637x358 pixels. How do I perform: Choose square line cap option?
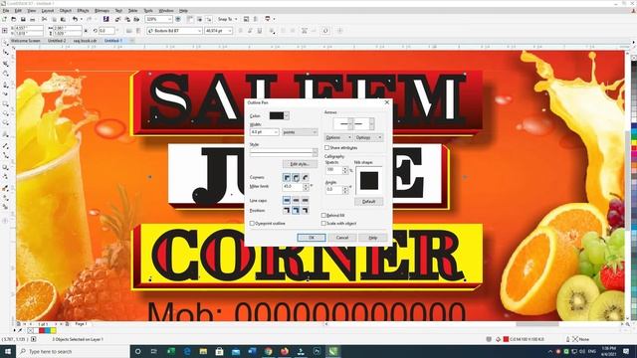287,200
